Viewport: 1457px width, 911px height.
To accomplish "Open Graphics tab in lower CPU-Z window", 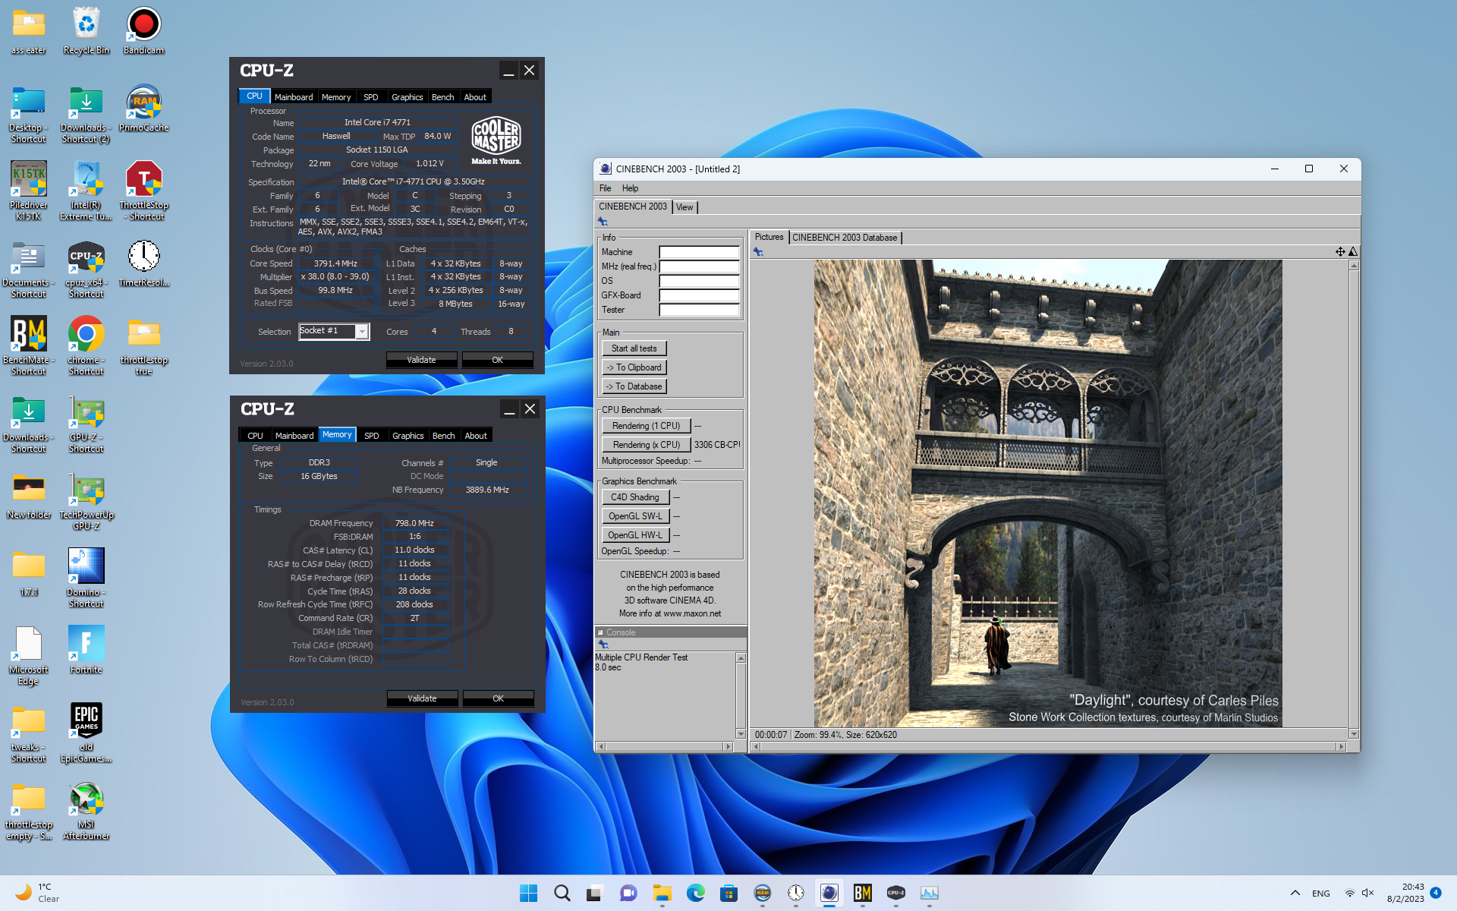I will coord(408,436).
